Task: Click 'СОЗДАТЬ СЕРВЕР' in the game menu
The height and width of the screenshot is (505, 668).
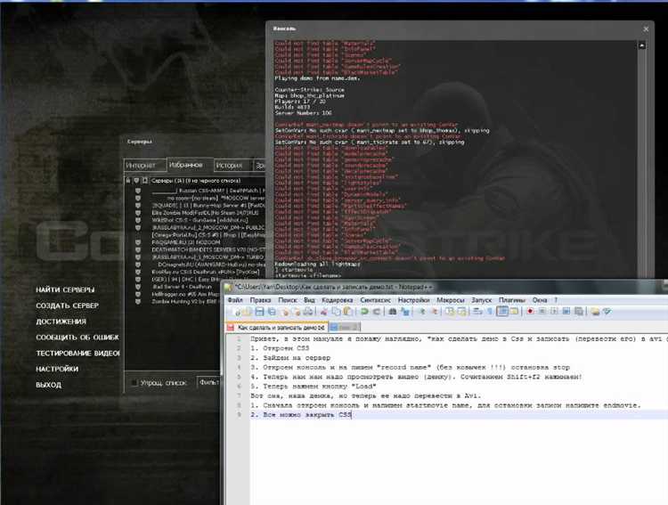Action: 67,305
